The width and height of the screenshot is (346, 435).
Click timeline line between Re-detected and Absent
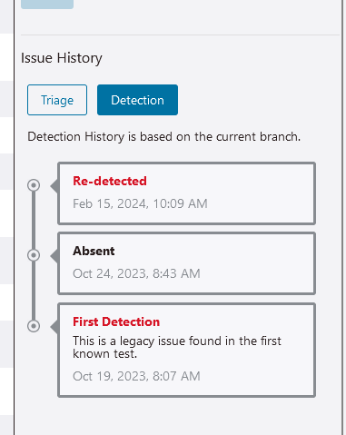[34, 220]
